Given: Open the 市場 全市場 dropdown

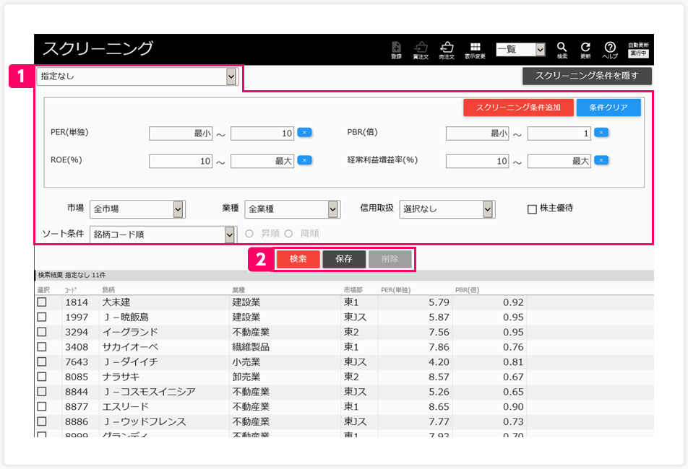Looking at the screenshot, I should (x=137, y=209).
